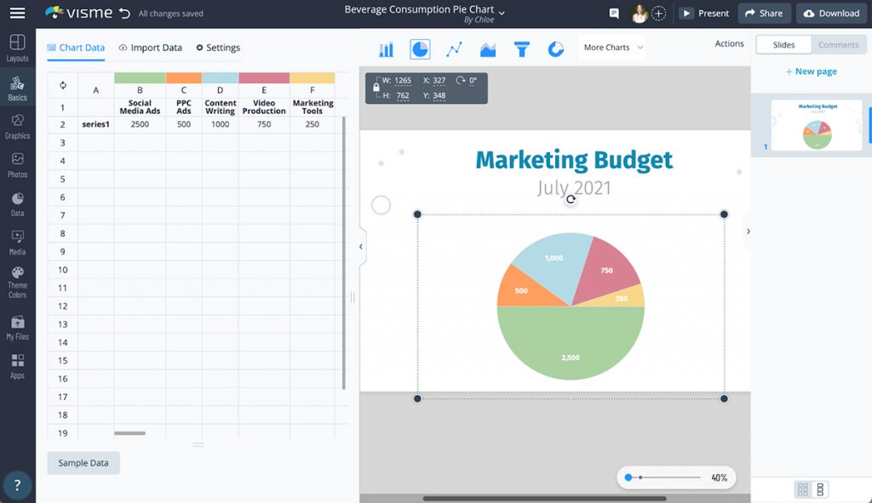Select the donut chart icon
The image size is (872, 503).
pyautogui.click(x=556, y=49)
